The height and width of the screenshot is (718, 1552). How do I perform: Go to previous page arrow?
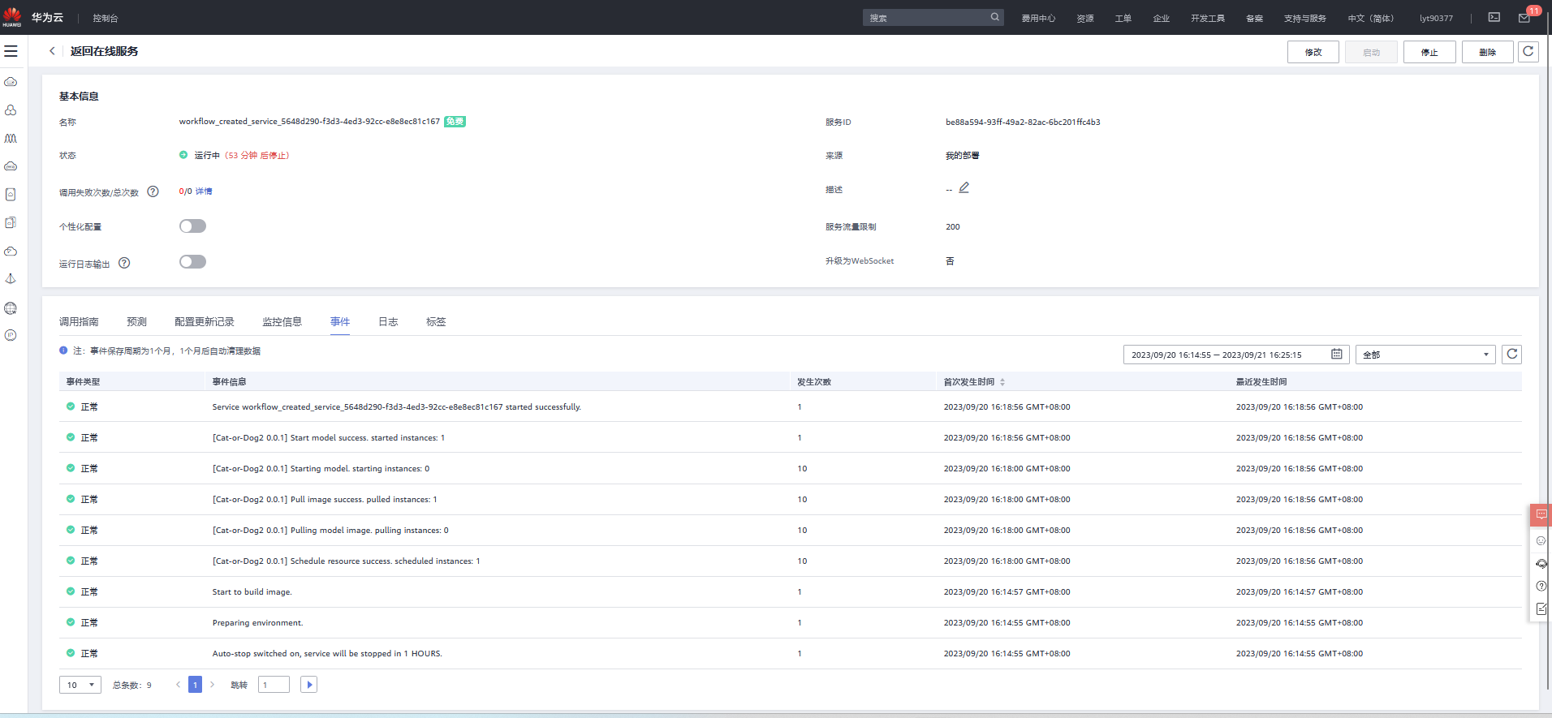tap(178, 685)
